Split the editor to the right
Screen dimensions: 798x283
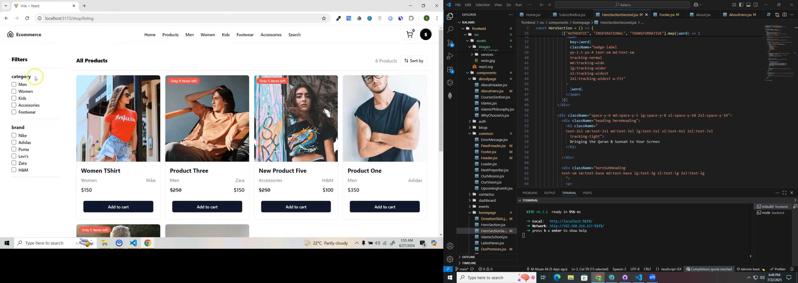pyautogui.click(x=784, y=15)
